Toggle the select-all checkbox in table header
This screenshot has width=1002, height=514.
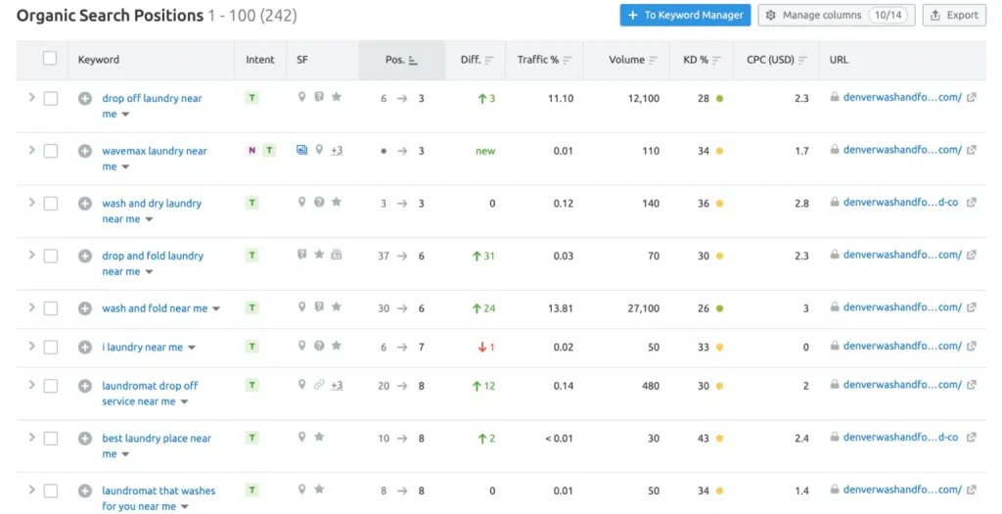click(x=50, y=59)
